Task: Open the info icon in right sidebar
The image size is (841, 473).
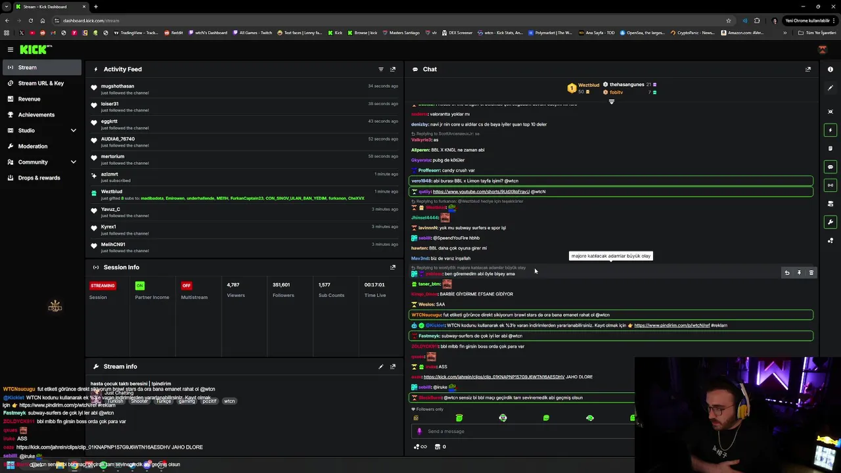Action: [830, 69]
